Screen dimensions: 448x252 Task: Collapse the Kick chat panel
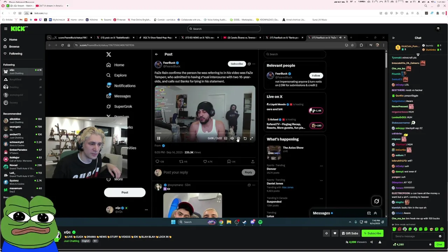[x=393, y=38]
